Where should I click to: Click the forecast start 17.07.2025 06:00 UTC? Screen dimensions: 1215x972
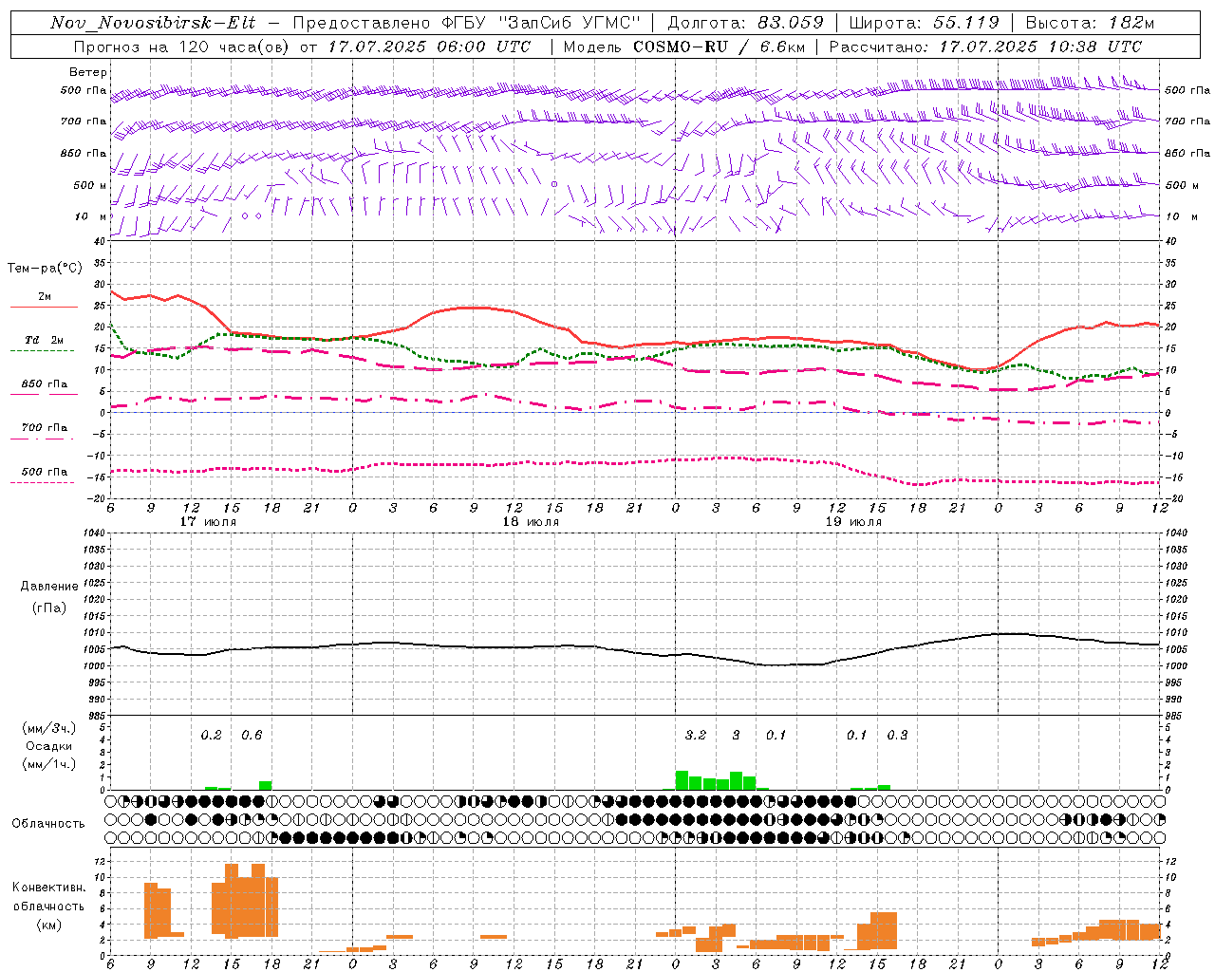429,47
